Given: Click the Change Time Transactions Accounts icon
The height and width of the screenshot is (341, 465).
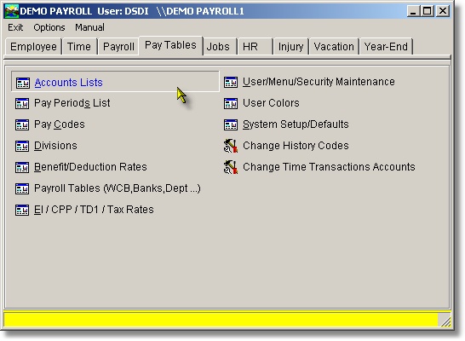Looking at the screenshot, I should tap(231, 167).
